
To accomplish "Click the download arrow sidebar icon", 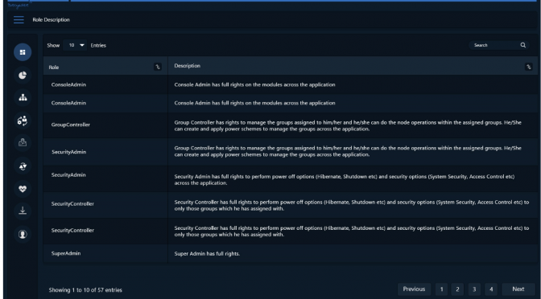I will 23,211.
